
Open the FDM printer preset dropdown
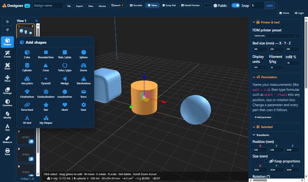(x=276, y=36)
